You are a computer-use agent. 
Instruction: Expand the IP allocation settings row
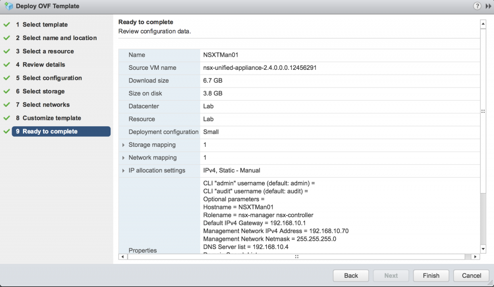click(x=123, y=170)
